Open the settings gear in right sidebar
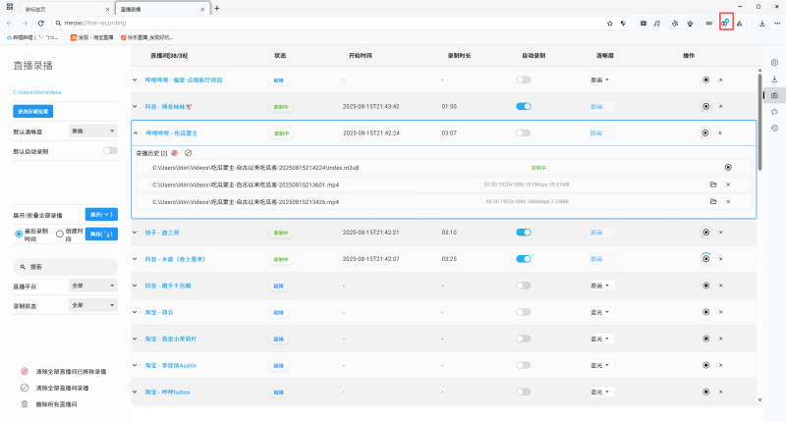Image resolution: width=786 pixels, height=422 pixels. tap(774, 62)
